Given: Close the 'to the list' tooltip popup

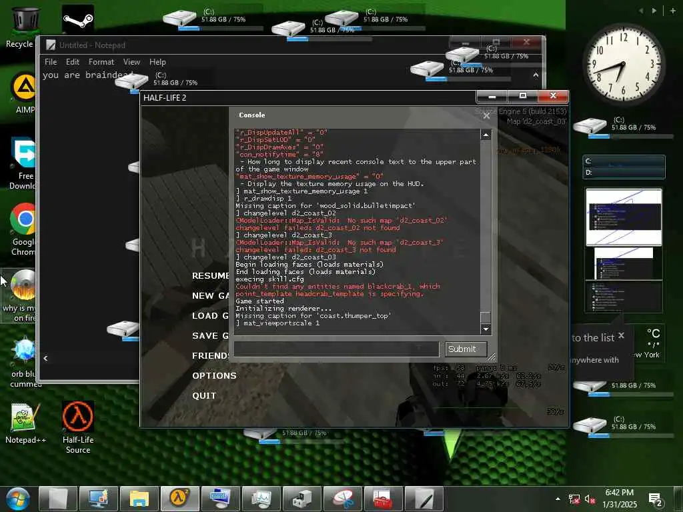Looking at the screenshot, I should point(621,335).
